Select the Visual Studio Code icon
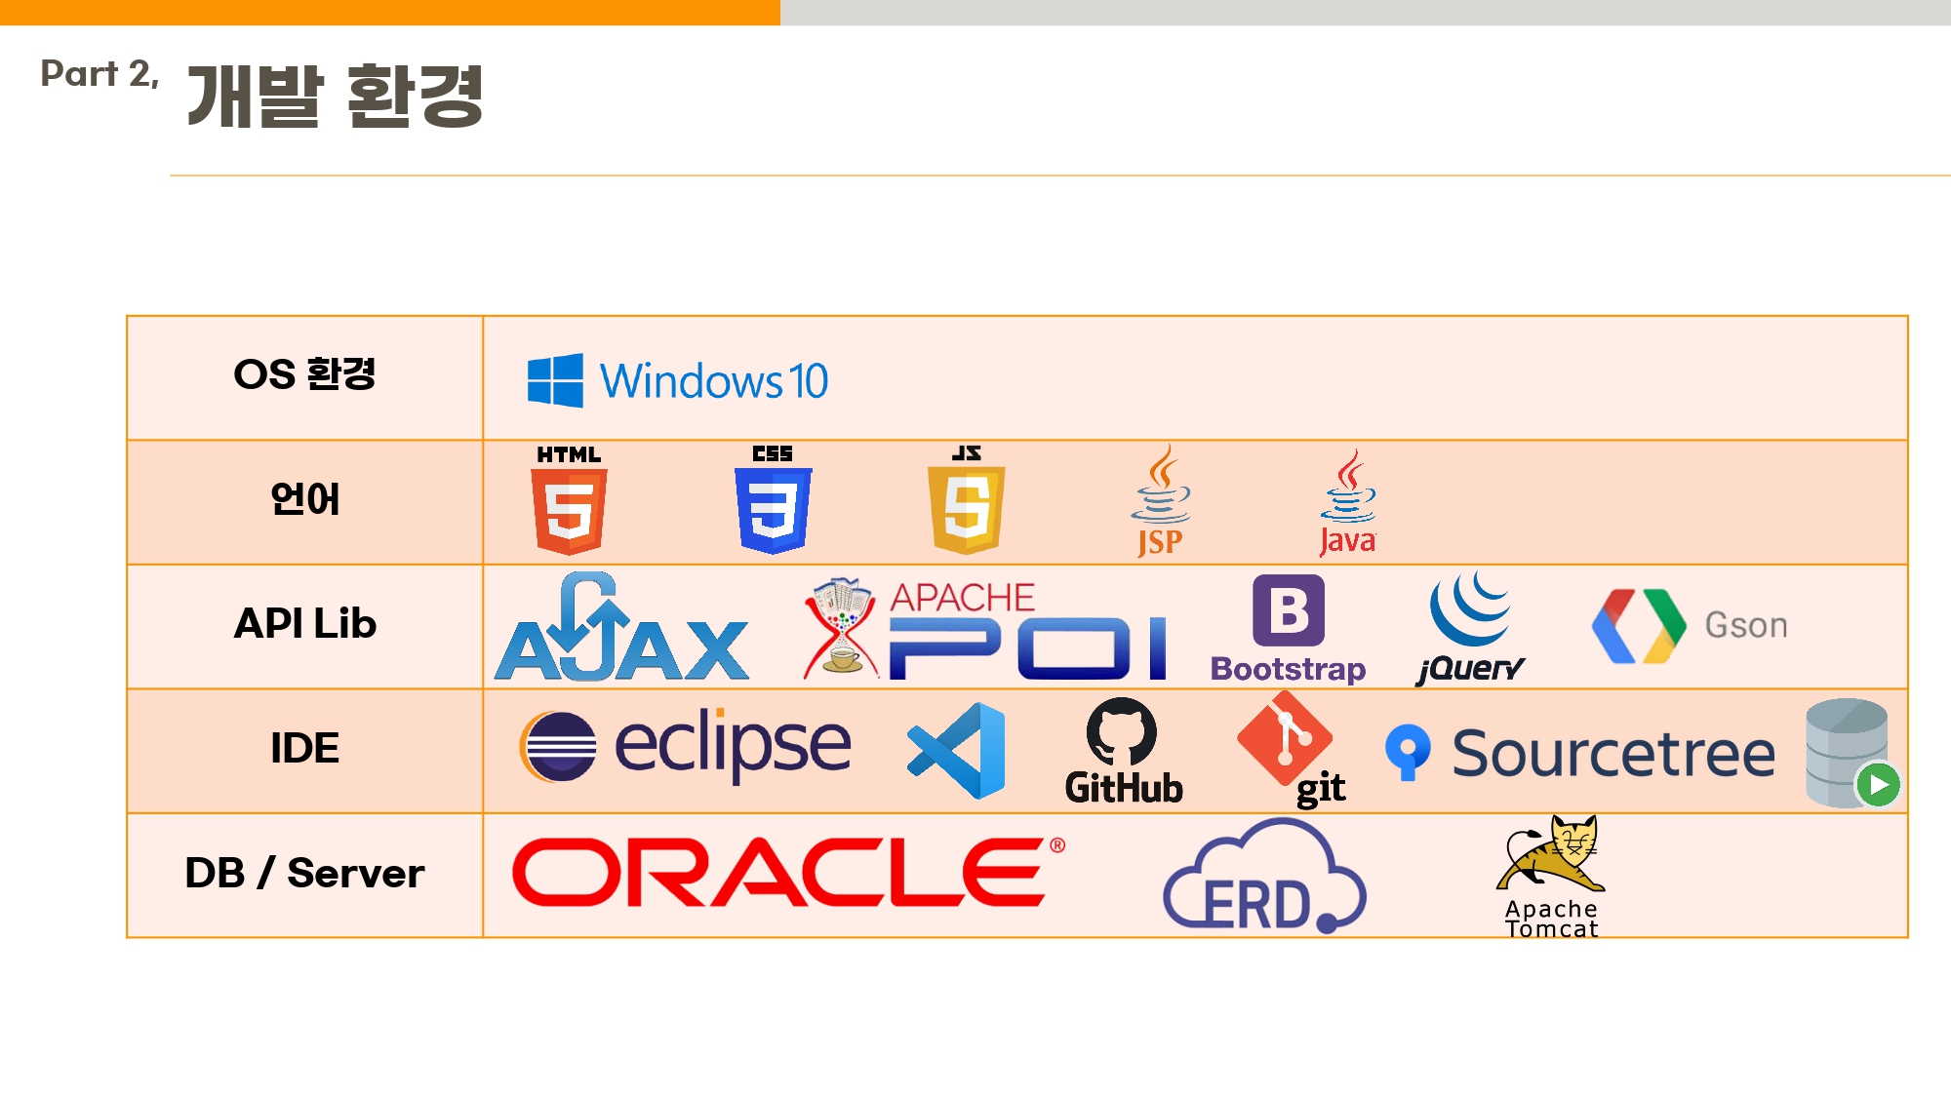 click(957, 751)
